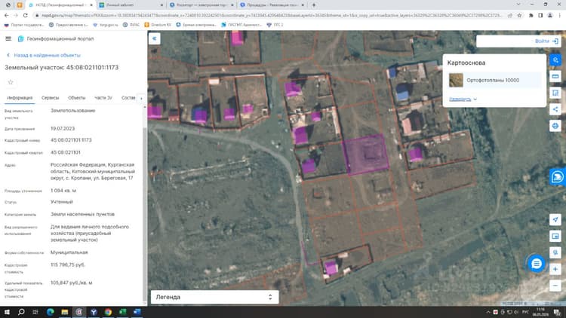Open Chrome from the Windows taskbar
Image resolution: width=566 pixels, height=318 pixels.
click(x=108, y=312)
